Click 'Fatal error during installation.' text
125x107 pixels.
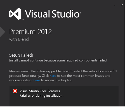coord(41,96)
